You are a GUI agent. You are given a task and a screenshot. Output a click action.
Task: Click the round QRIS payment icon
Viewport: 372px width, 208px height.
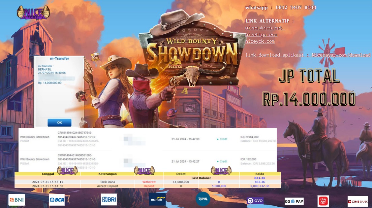point(203,199)
